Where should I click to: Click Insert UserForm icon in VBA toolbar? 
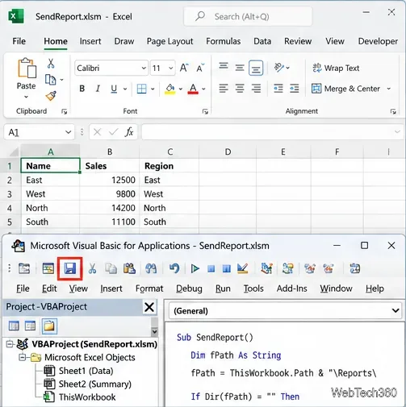click(48, 268)
